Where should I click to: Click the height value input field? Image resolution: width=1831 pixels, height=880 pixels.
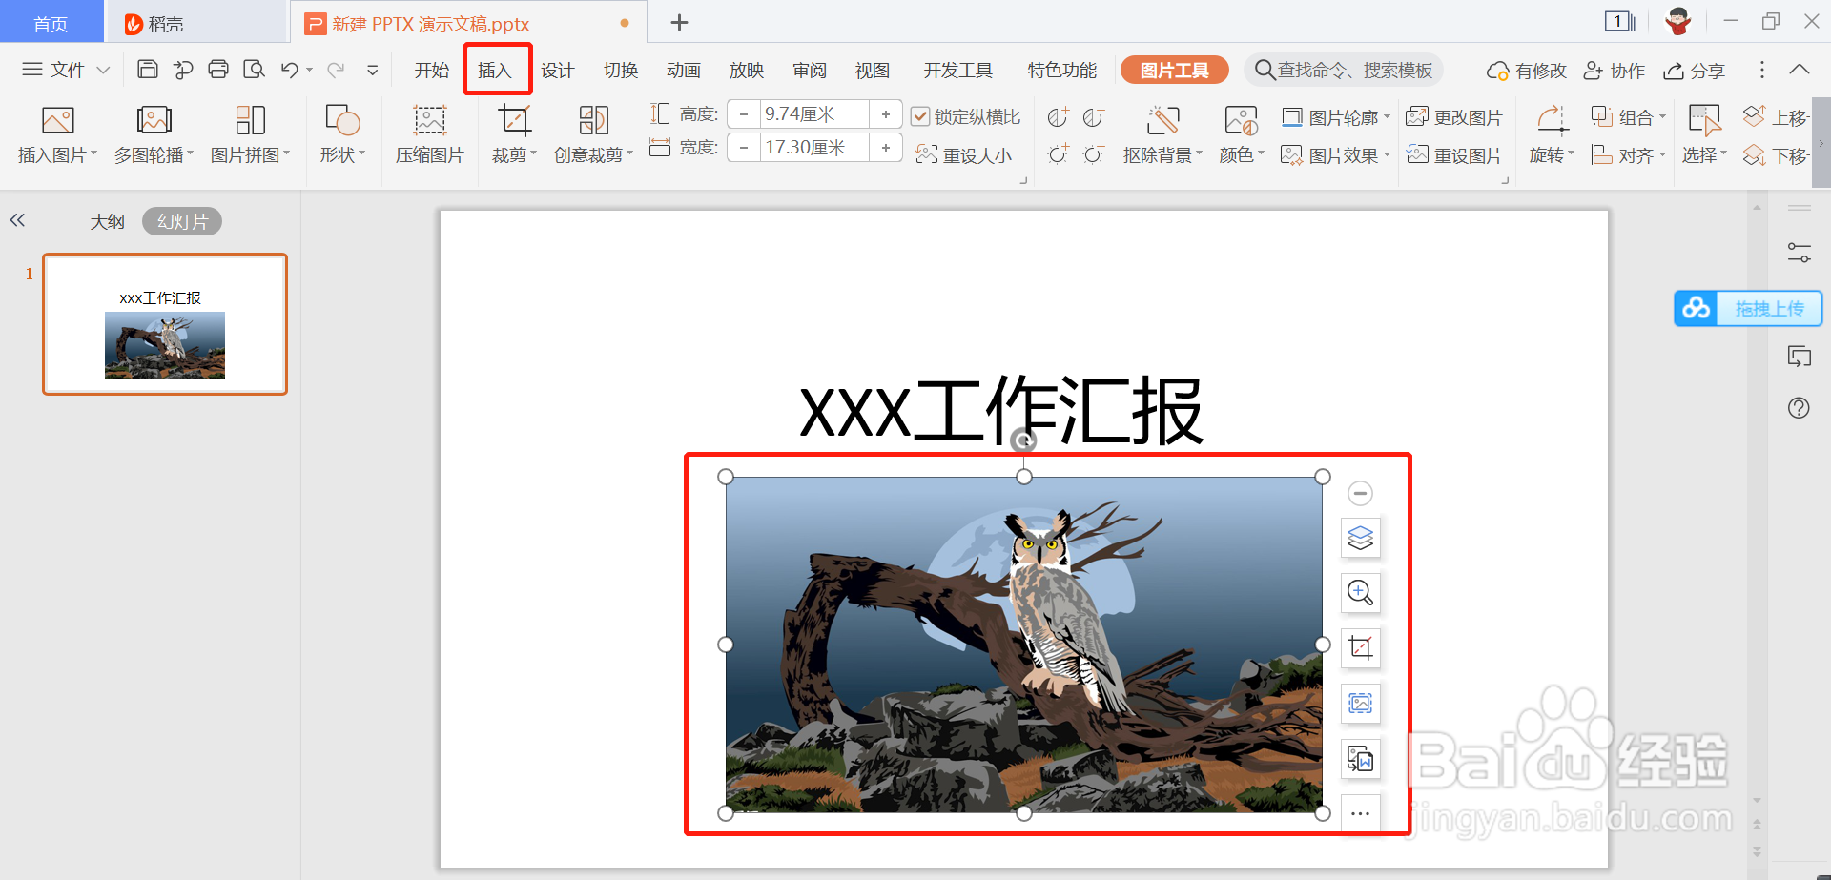pyautogui.click(x=814, y=114)
